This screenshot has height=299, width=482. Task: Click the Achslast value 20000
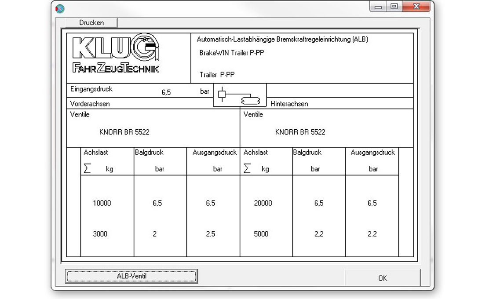[x=263, y=203]
